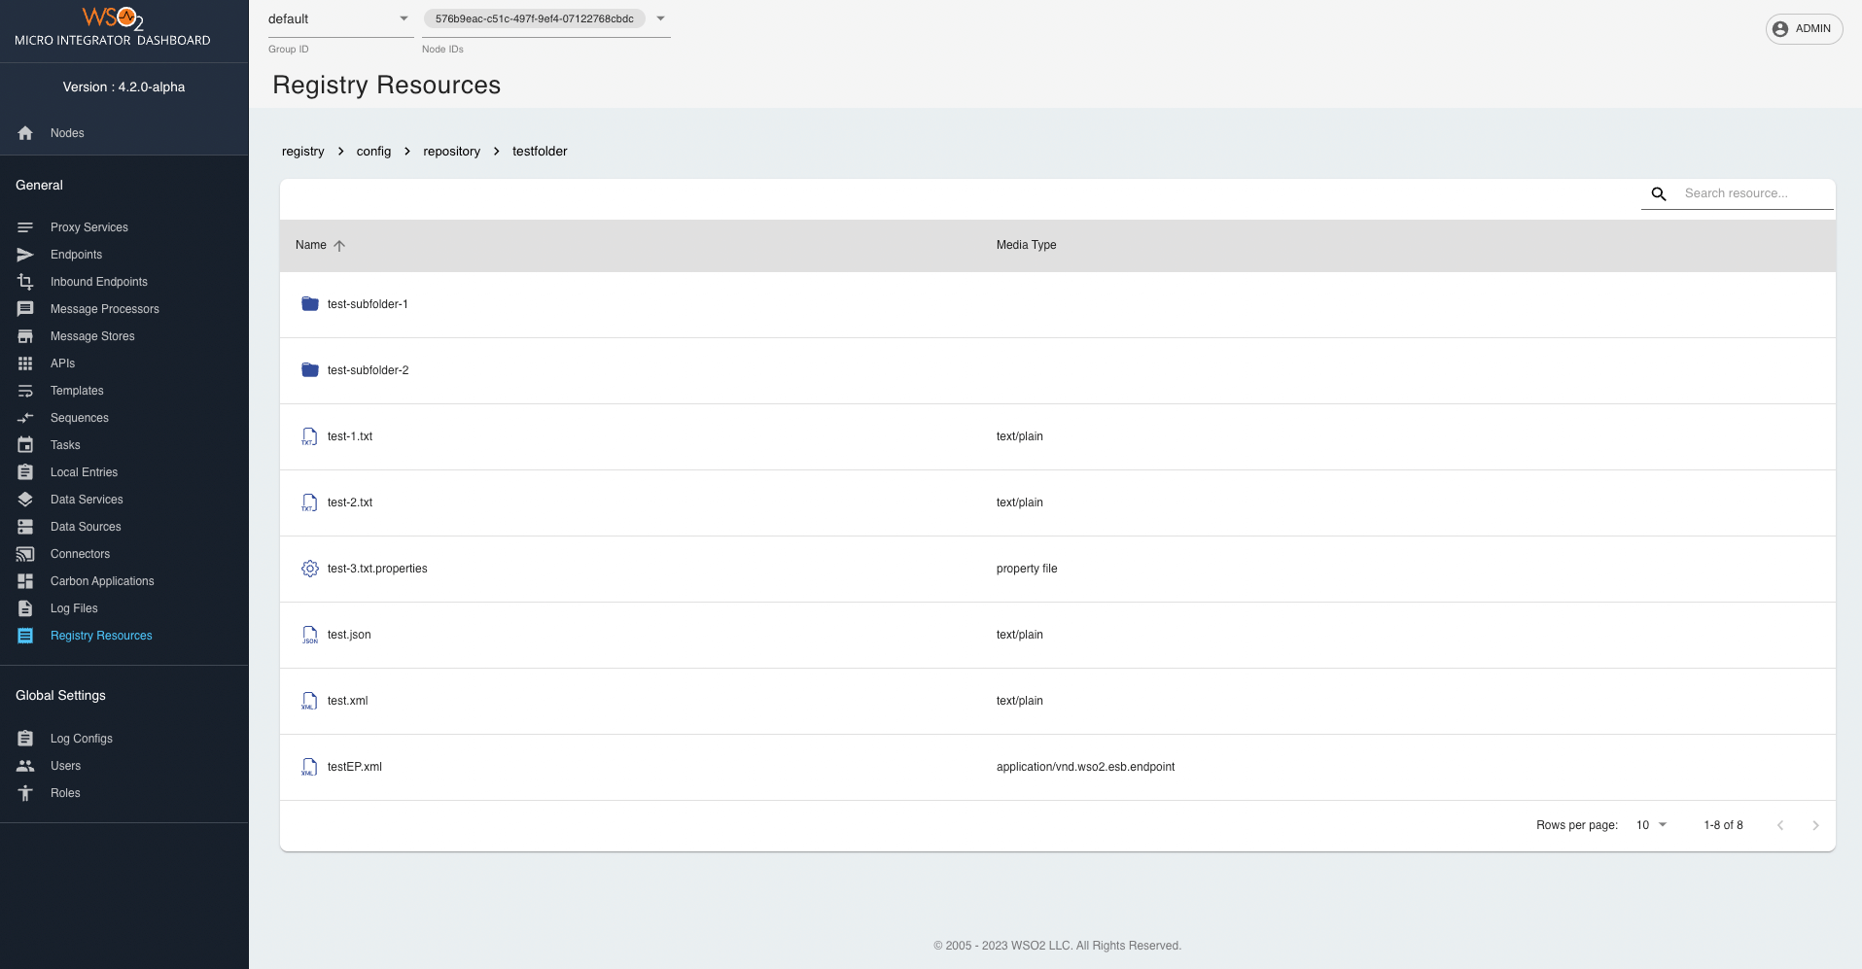Click the Log Configs icon
1862x969 pixels.
pos(25,739)
